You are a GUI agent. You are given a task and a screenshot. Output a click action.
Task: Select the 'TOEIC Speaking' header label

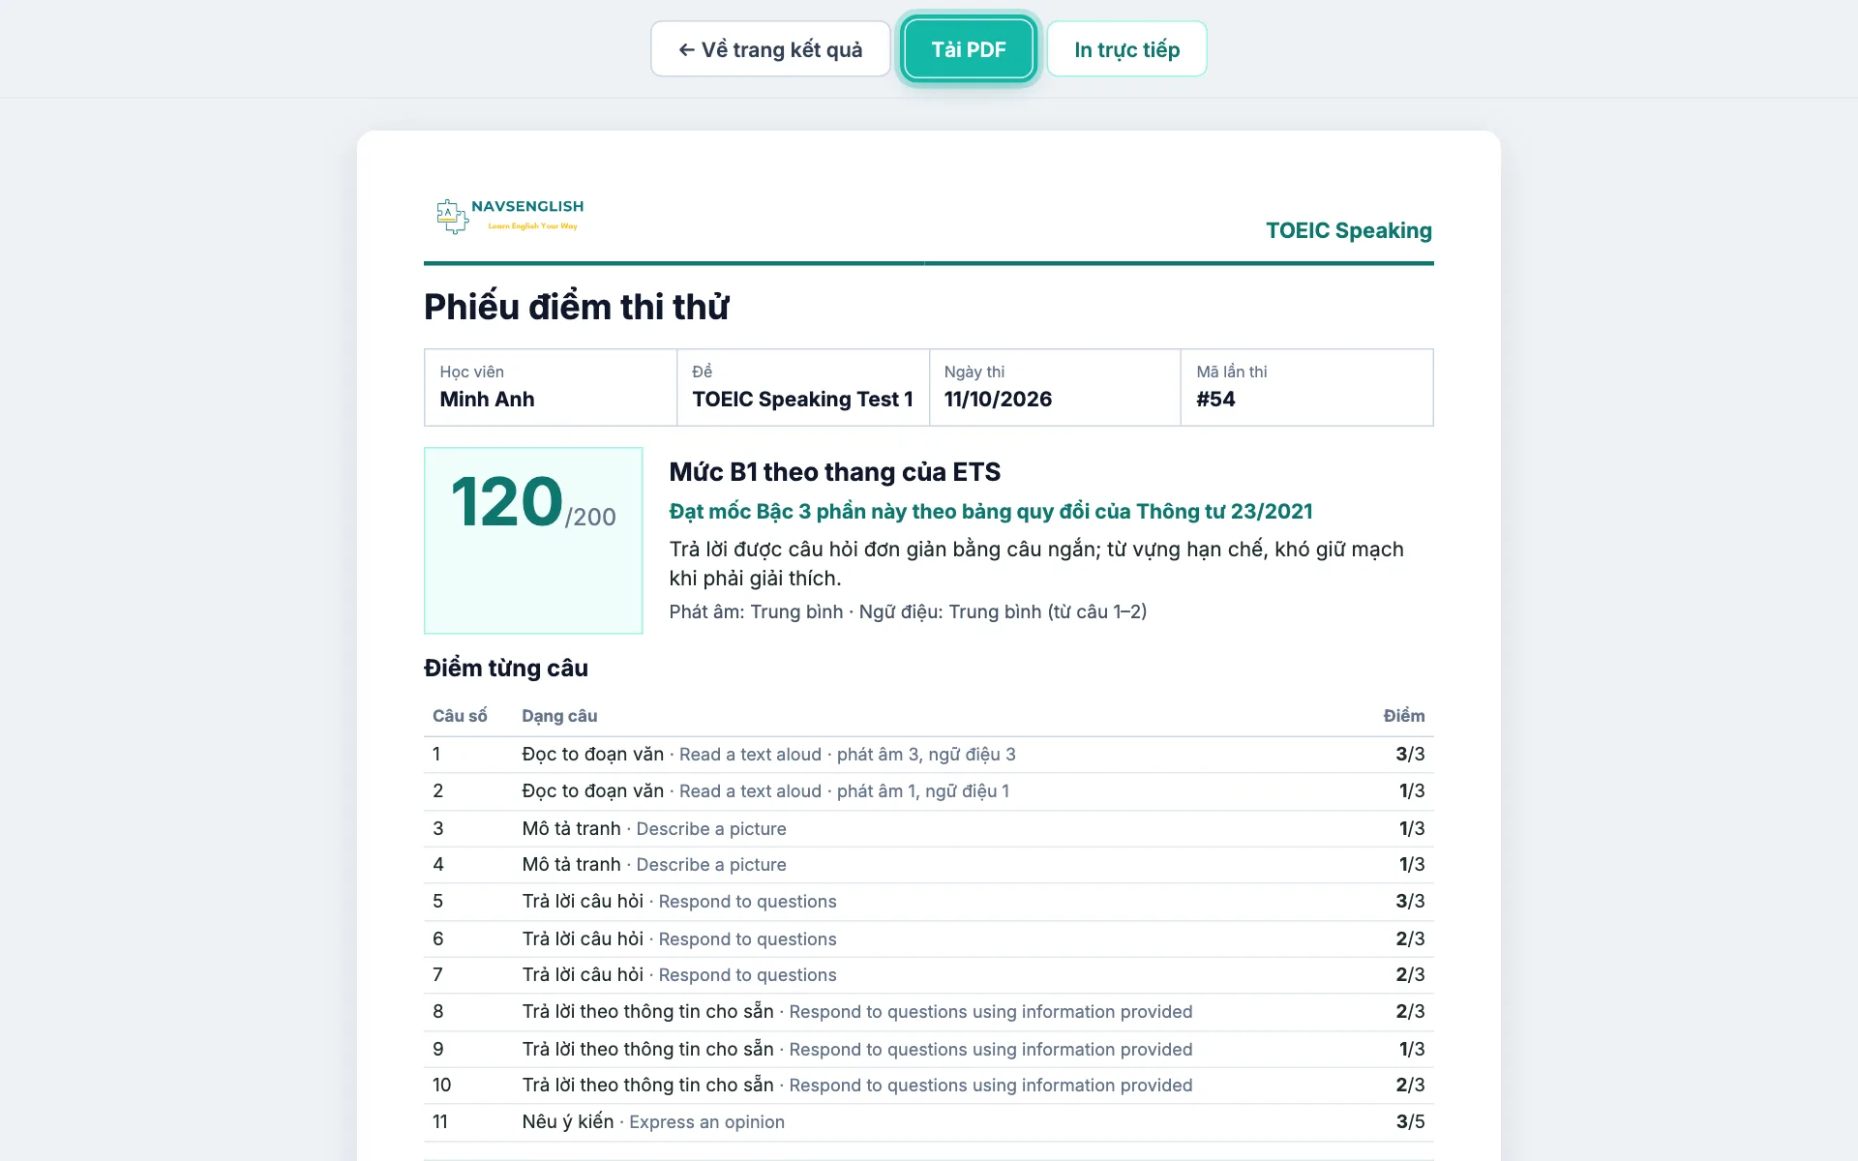[x=1349, y=230]
